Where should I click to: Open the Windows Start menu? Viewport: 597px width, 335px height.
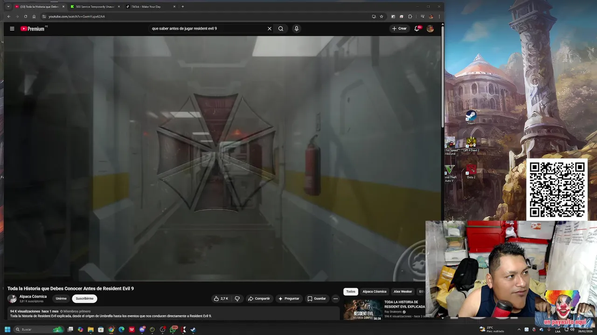point(7,329)
